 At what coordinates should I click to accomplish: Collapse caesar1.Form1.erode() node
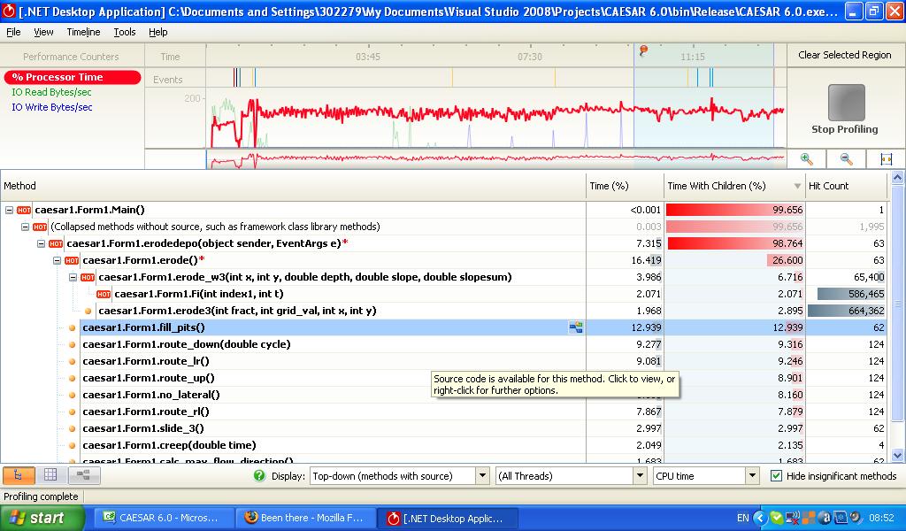57,260
